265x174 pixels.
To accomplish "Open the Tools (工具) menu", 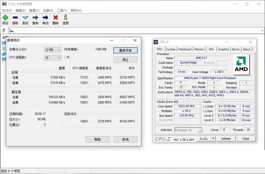I will point(62,10).
